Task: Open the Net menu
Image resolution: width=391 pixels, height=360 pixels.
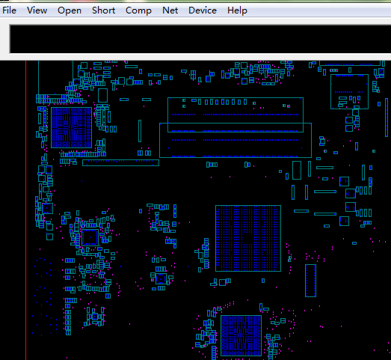Action: 170,10
